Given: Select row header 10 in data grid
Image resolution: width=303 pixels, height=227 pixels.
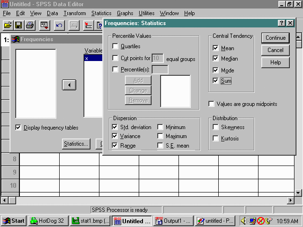Looking at the screenshot, I should (x=10, y=185).
